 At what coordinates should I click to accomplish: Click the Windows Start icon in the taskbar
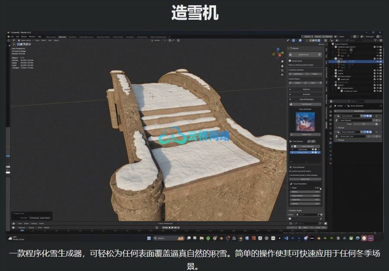click(x=149, y=238)
